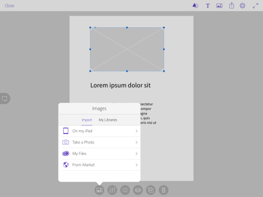Image resolution: width=263 pixels, height=197 pixels.
Task: Click the frame crop icon in bottom toolbar
Action: (x=125, y=190)
